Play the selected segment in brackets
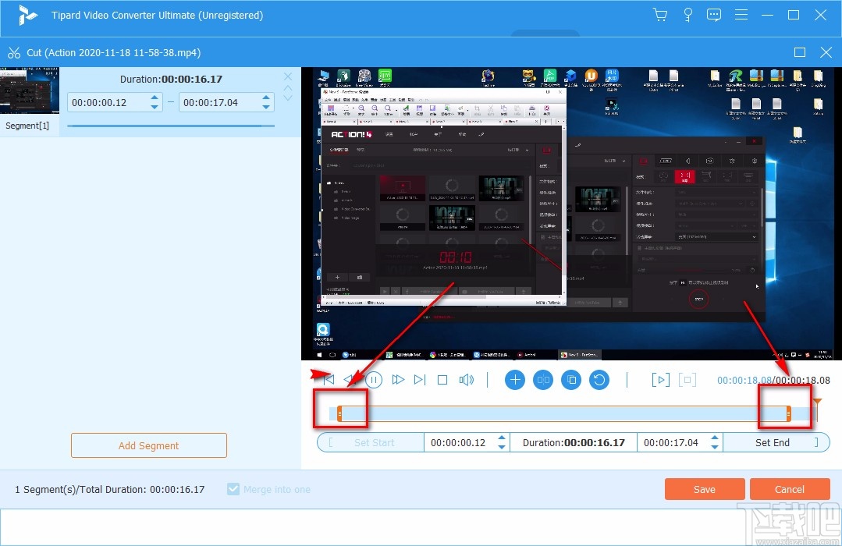This screenshot has height=546, width=842. coord(660,380)
